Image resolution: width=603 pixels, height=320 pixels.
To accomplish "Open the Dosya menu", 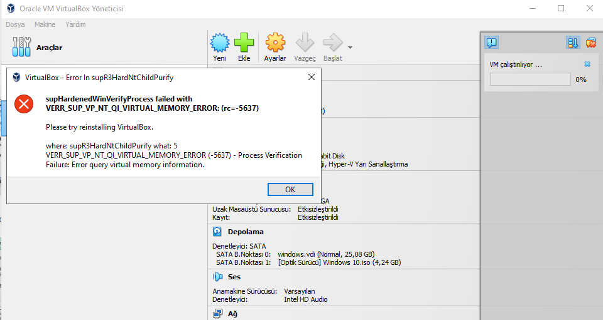I will [15, 24].
